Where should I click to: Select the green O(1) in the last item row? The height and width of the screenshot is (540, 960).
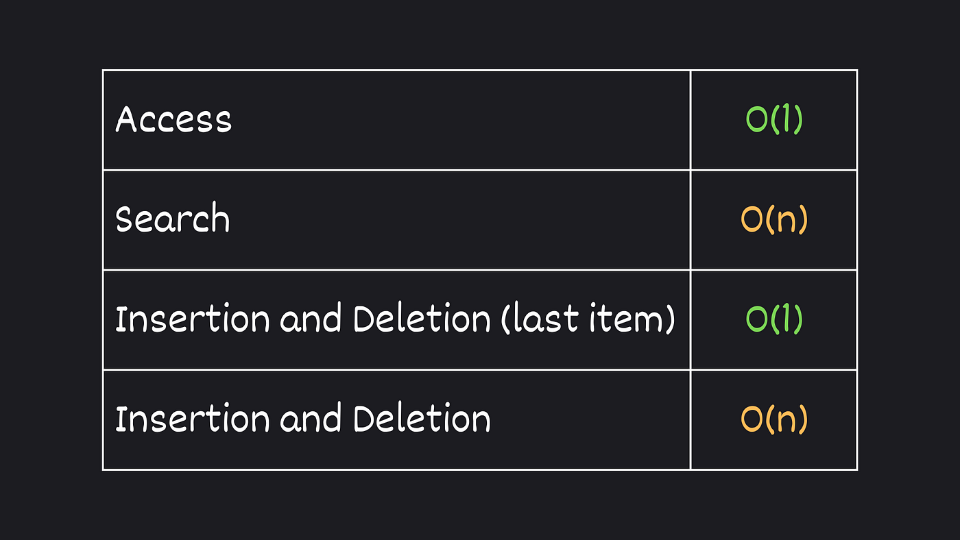(774, 320)
